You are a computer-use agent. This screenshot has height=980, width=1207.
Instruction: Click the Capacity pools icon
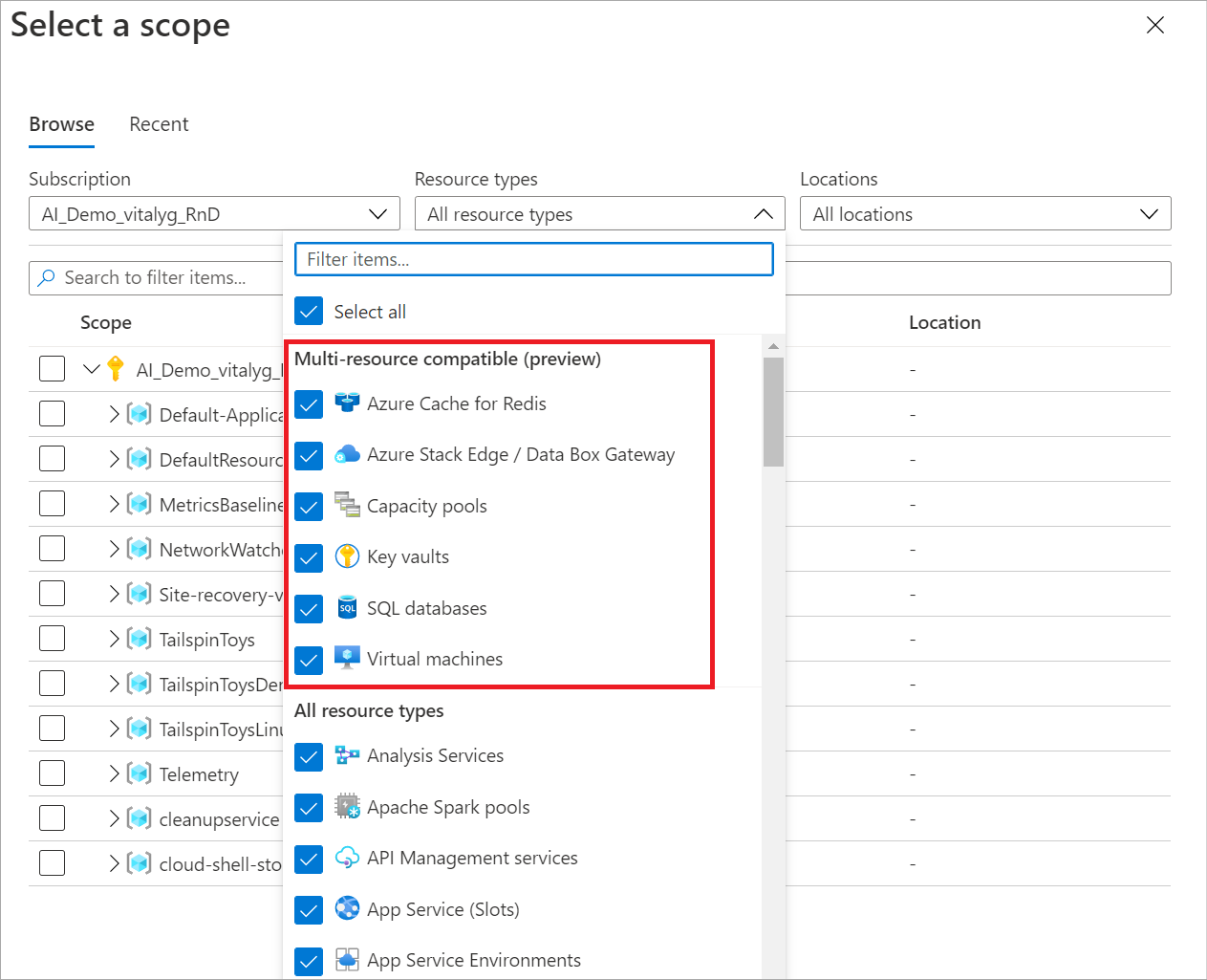pos(347,506)
